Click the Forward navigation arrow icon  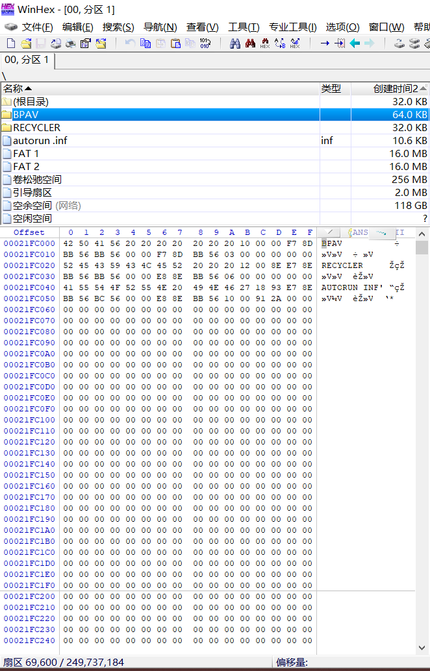[369, 43]
